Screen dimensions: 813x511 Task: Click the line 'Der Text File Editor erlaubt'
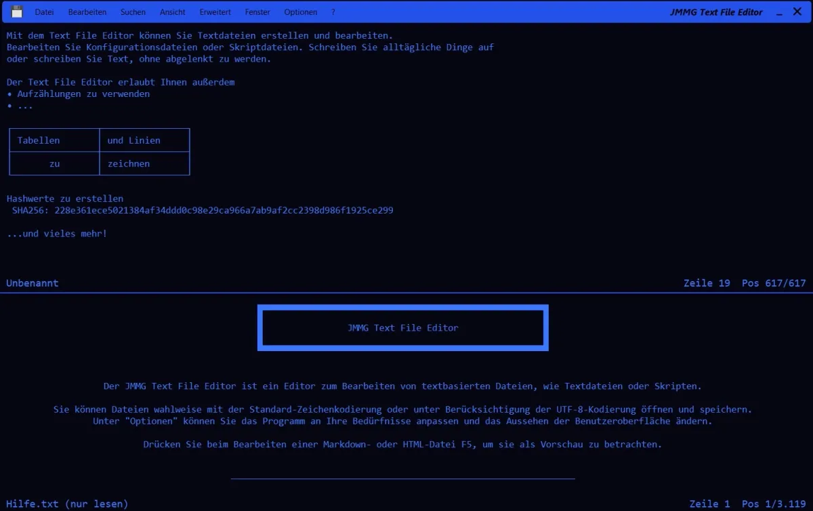[x=121, y=83]
